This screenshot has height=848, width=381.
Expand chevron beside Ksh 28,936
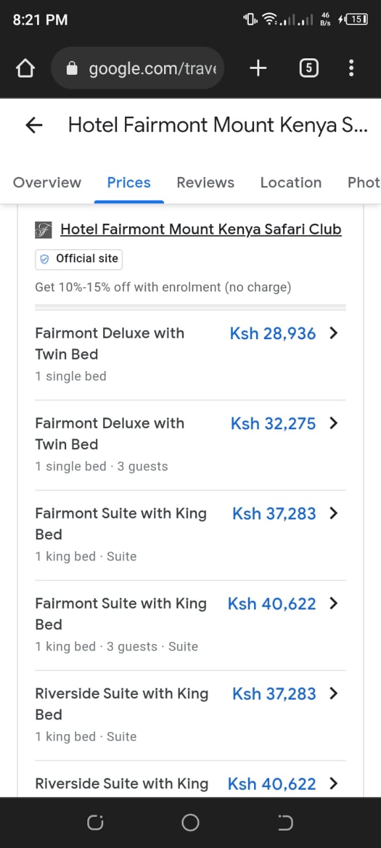[333, 333]
